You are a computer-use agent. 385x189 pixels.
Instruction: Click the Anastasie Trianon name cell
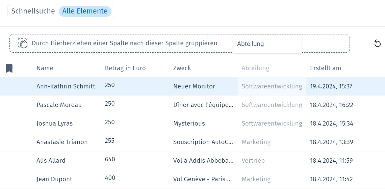(x=62, y=142)
